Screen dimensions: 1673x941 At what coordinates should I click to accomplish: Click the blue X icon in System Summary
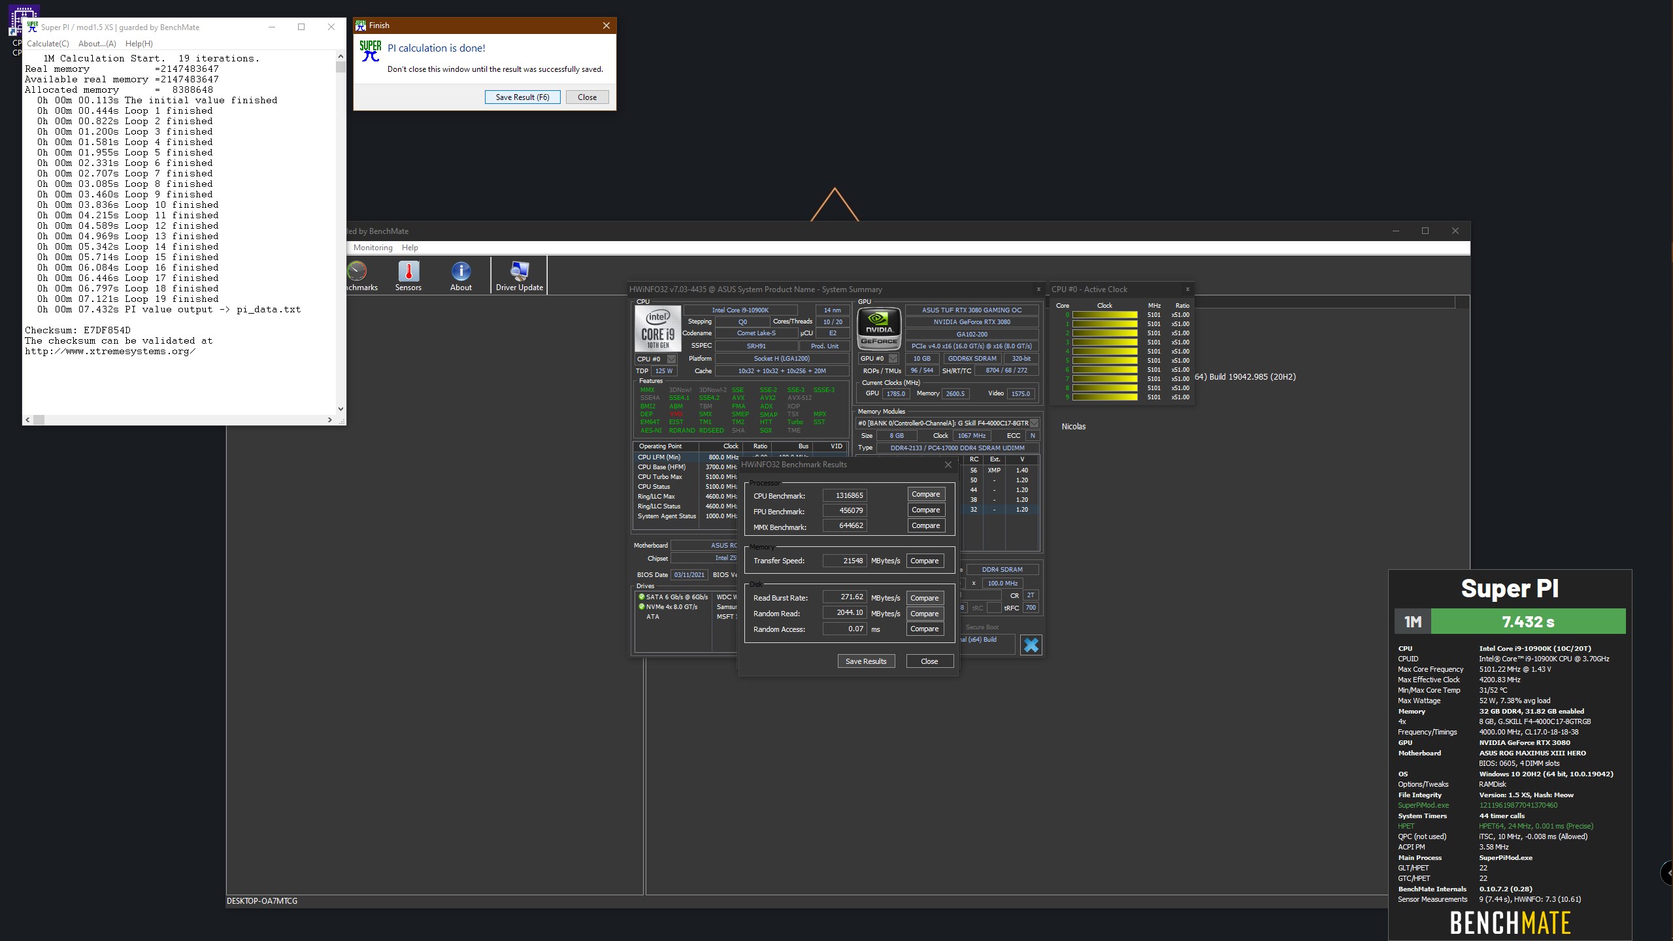[x=1031, y=645]
